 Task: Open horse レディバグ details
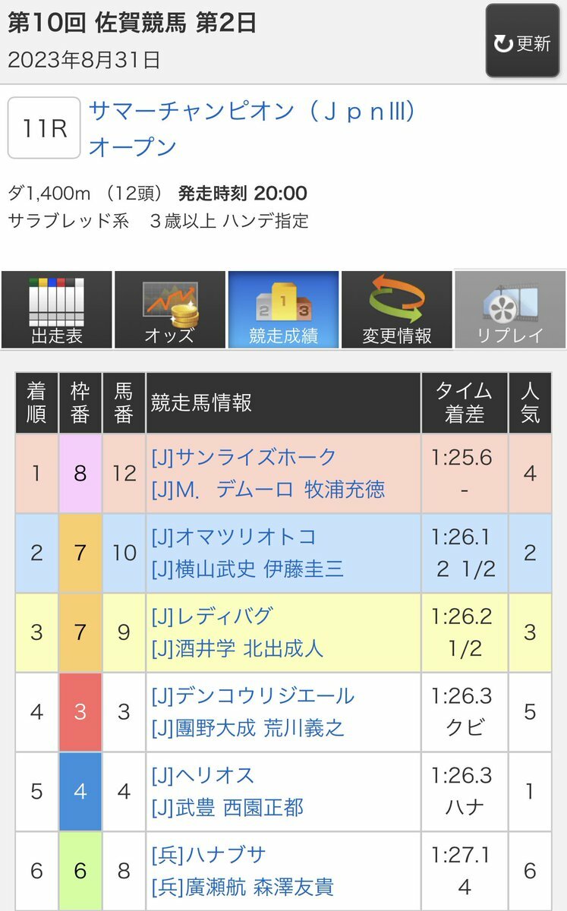[212, 616]
